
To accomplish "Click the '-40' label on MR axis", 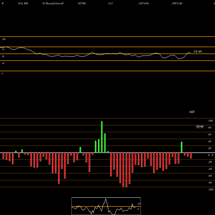I will [210, 169].
